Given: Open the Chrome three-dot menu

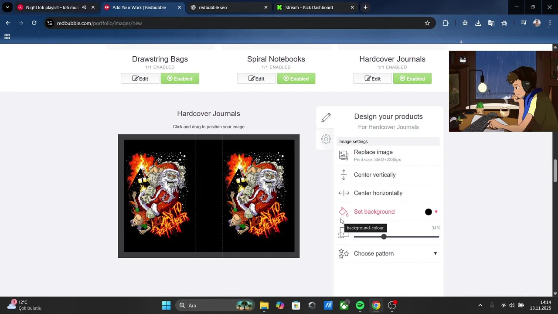Looking at the screenshot, I should click(550, 23).
